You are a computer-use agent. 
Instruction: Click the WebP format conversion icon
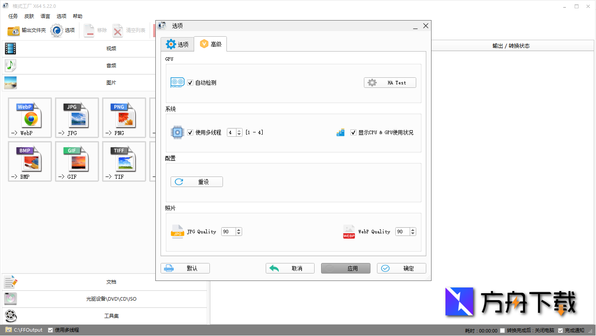pos(30,118)
